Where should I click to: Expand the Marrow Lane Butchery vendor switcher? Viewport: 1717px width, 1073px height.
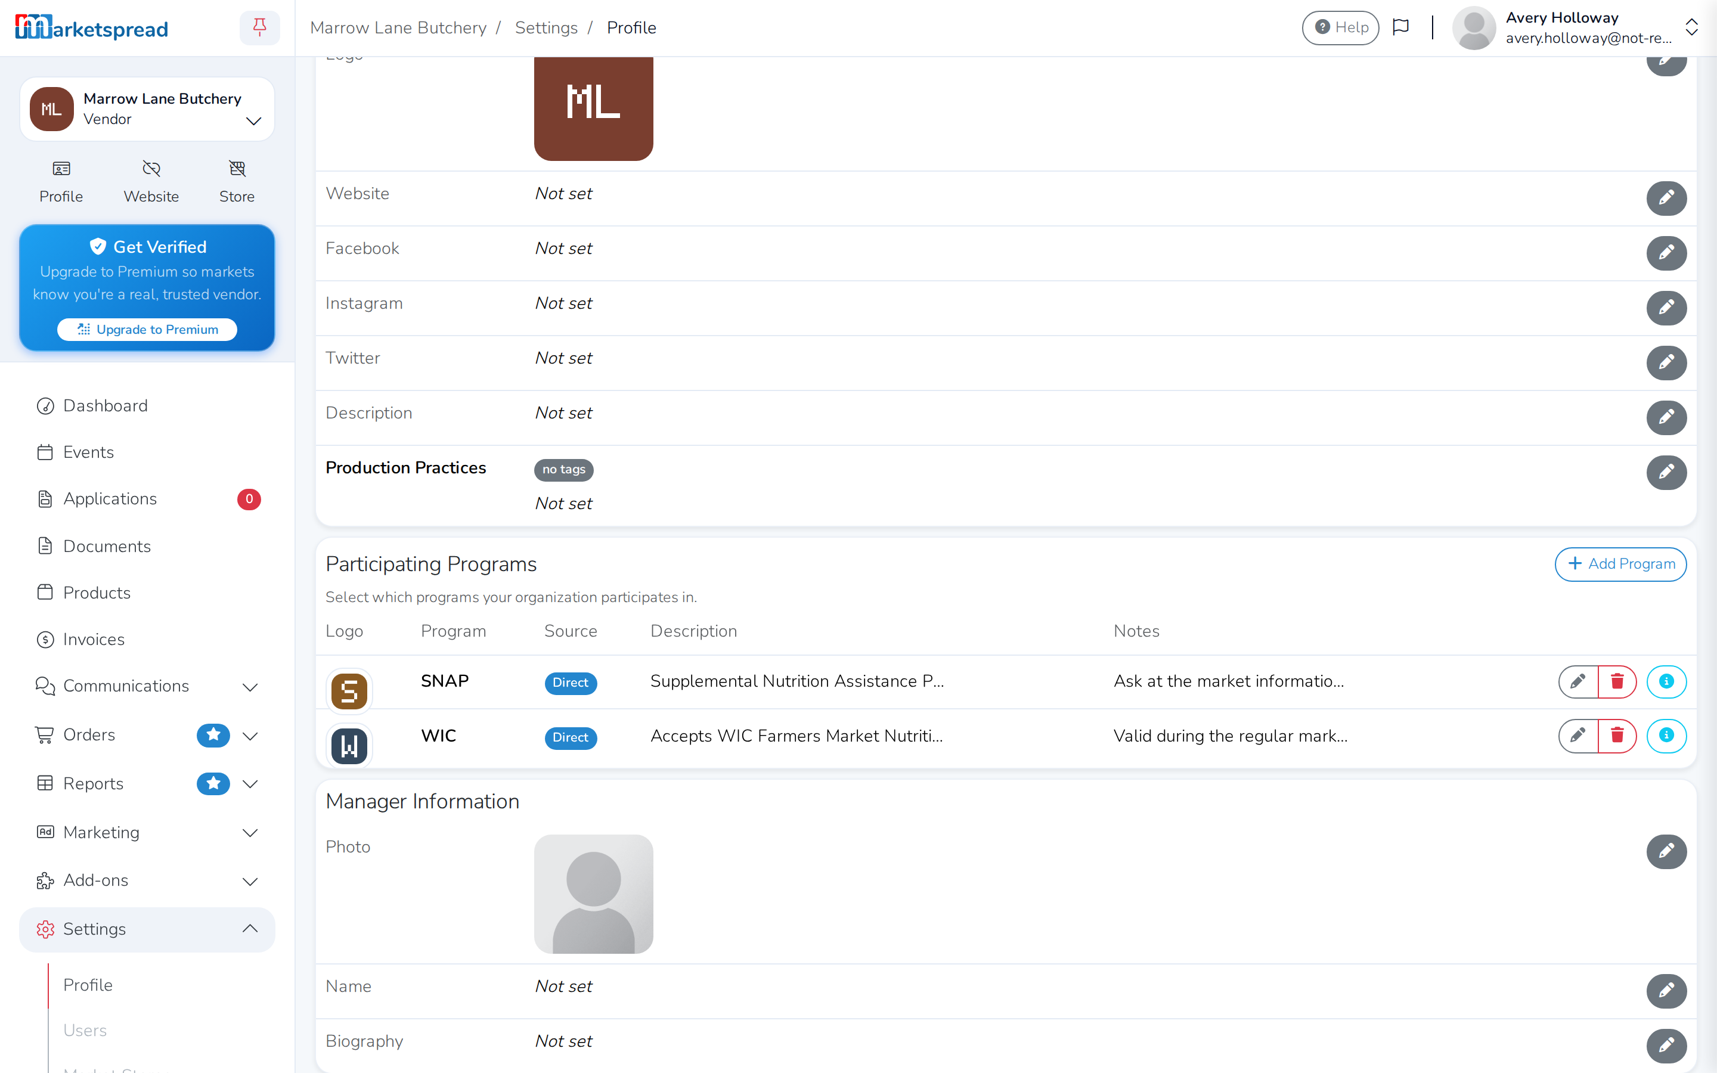[x=147, y=109]
